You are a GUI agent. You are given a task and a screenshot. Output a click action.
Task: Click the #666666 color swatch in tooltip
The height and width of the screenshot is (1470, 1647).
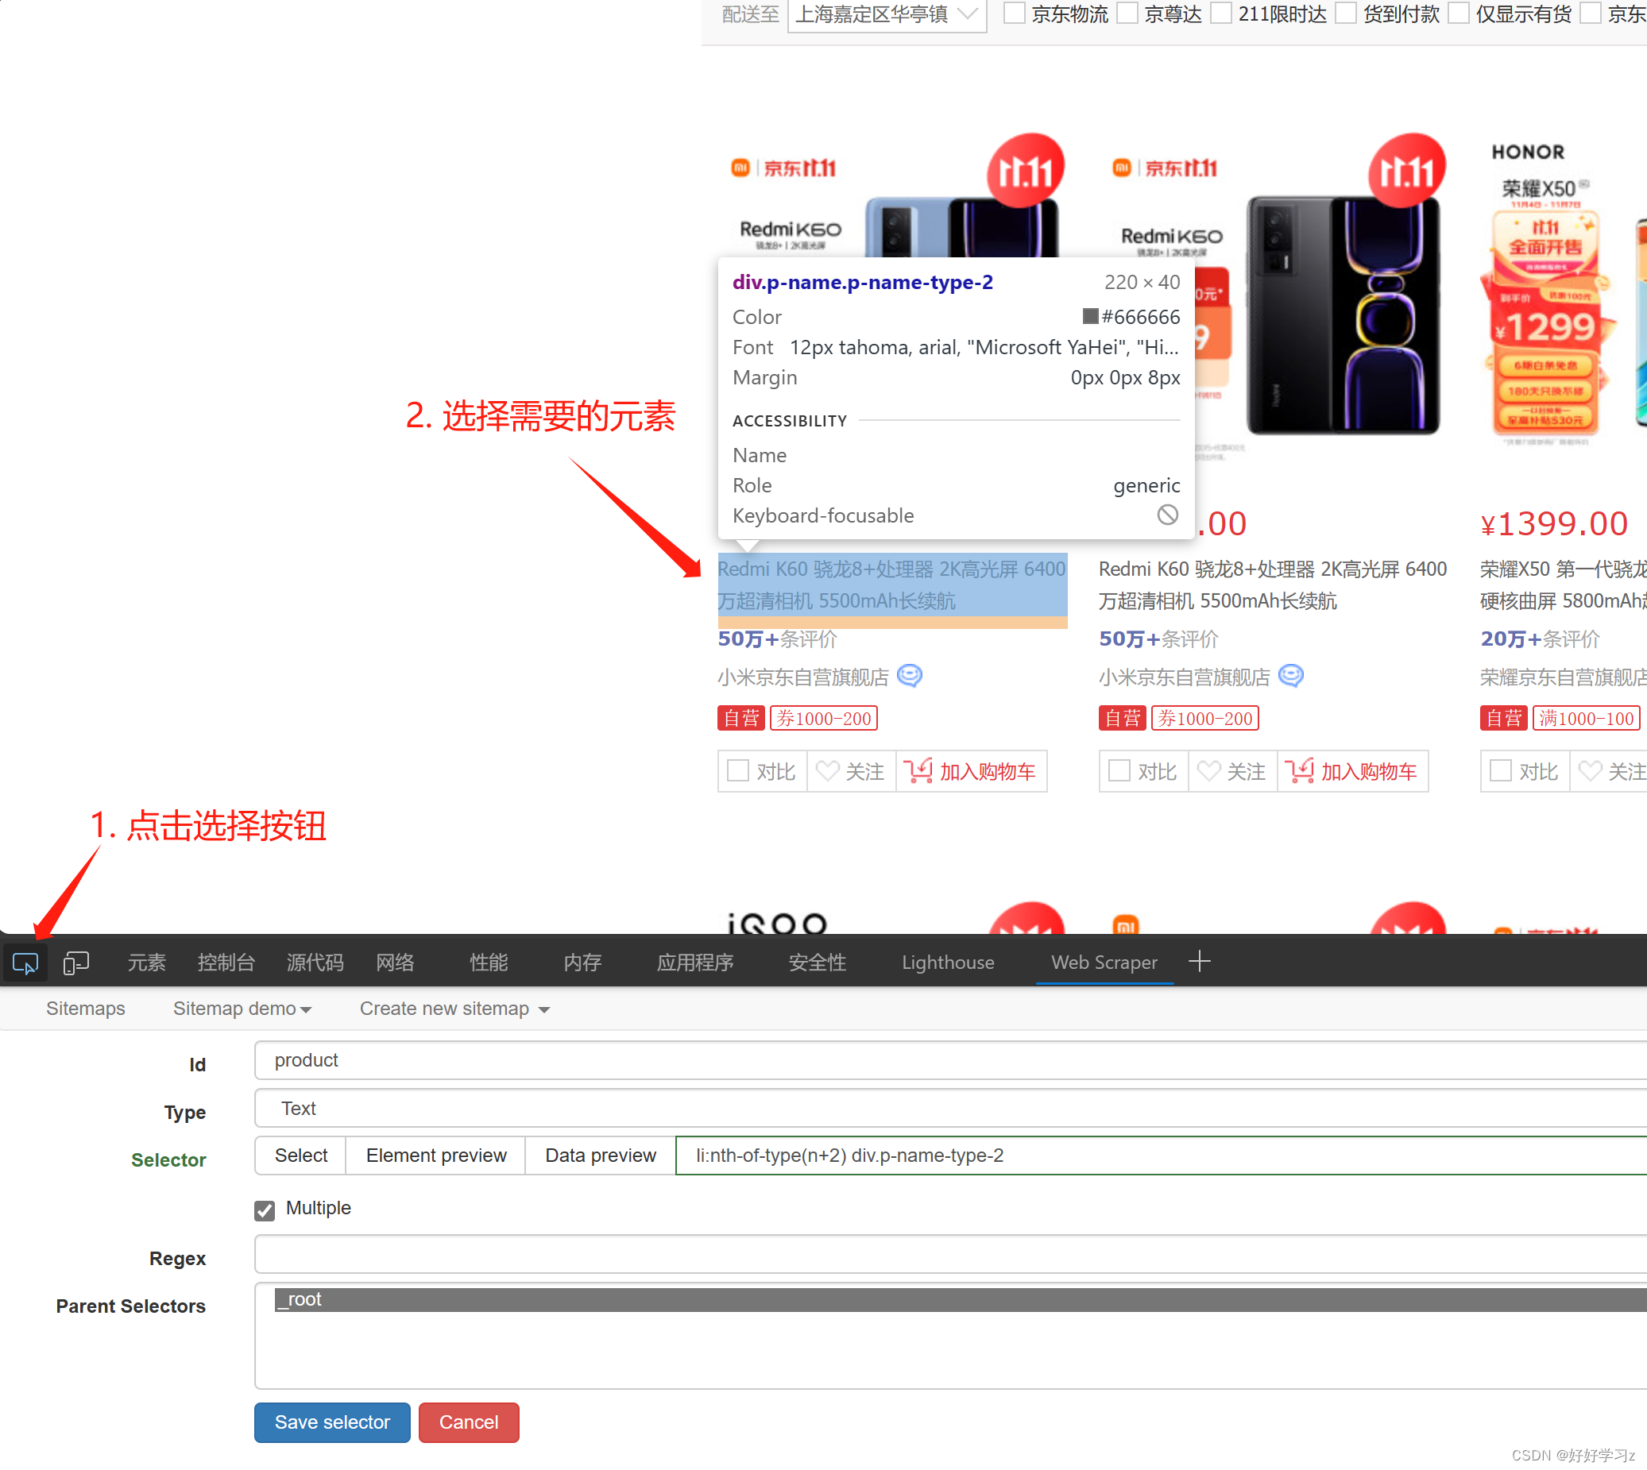(x=1090, y=316)
